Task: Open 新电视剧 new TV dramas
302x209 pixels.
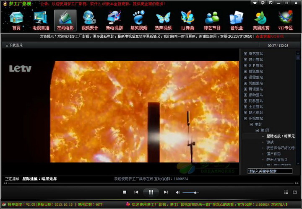Action: [114, 20]
